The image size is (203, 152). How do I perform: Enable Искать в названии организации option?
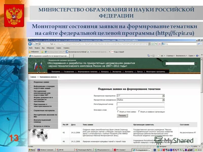[139, 112]
